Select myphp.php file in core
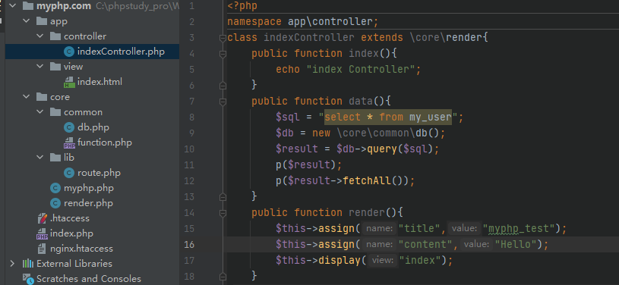This screenshot has width=619, height=285. point(89,188)
